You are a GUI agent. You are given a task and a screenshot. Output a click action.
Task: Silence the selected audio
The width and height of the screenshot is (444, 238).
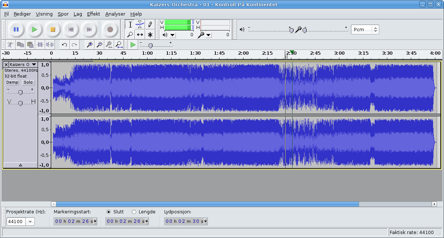50,45
